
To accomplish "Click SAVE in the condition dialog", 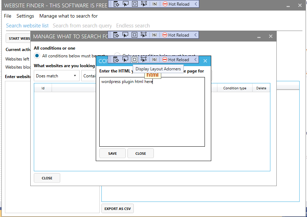I will pos(112,153).
